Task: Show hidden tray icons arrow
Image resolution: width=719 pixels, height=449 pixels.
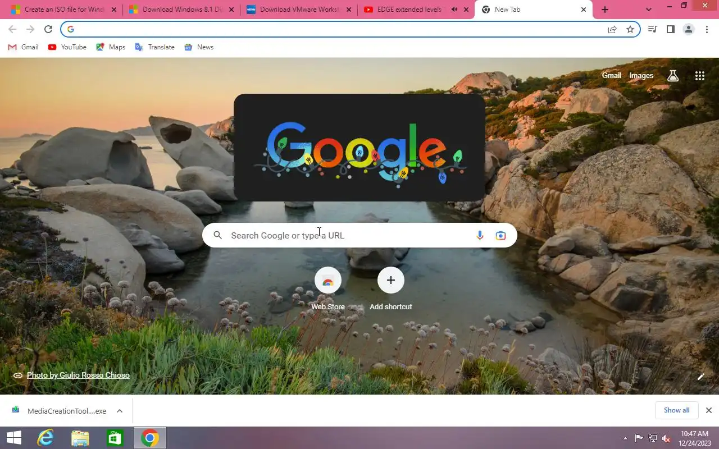Action: [x=625, y=438]
